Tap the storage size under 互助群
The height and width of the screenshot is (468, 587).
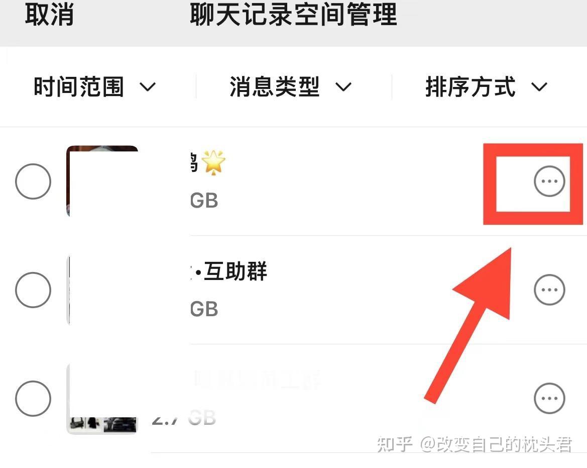204,309
